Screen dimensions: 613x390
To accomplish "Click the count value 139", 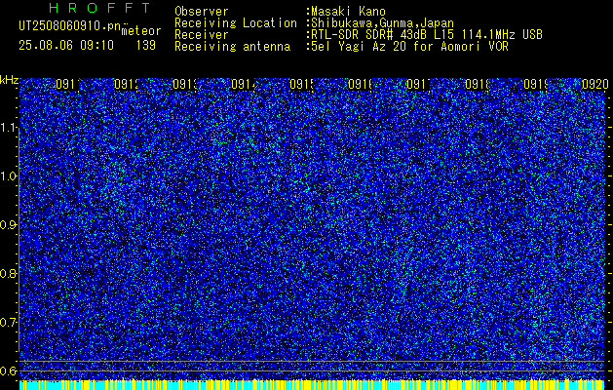I will (146, 46).
